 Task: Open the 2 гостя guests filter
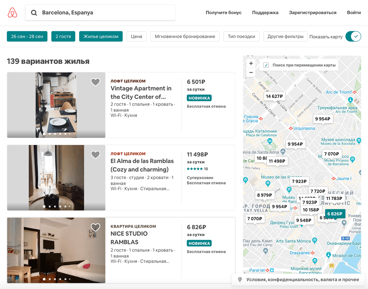pyautogui.click(x=63, y=36)
